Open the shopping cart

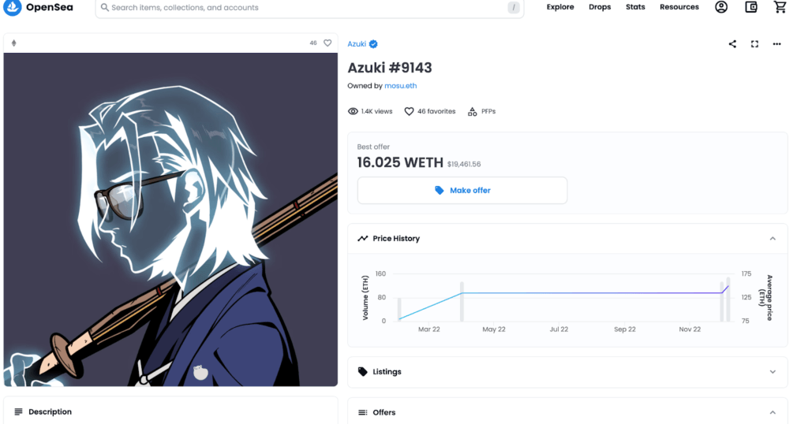point(780,7)
